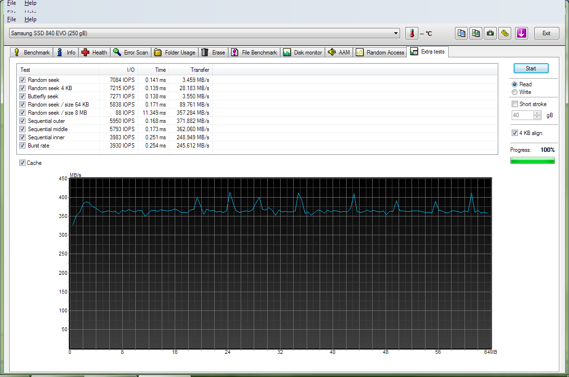The image size is (569, 377).
Task: Click the purple download arrow icon
Action: pyautogui.click(x=521, y=33)
